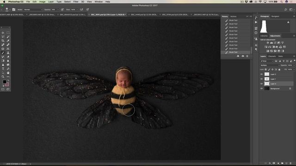The height and width of the screenshot is (166, 296).
Task: Hide the Layer 1 eye icon
Action: coord(262,79)
